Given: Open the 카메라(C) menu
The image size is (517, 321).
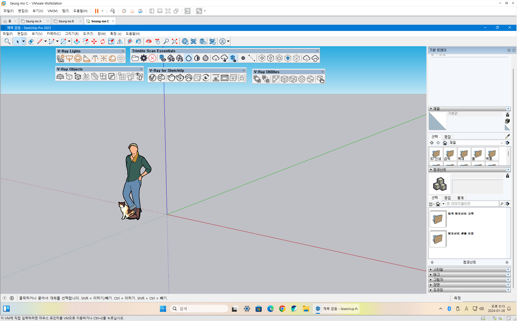Looking at the screenshot, I should (x=53, y=34).
